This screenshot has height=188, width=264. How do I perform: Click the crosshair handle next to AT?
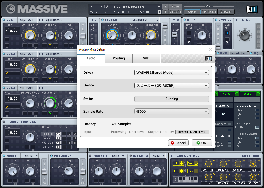pos(182,171)
